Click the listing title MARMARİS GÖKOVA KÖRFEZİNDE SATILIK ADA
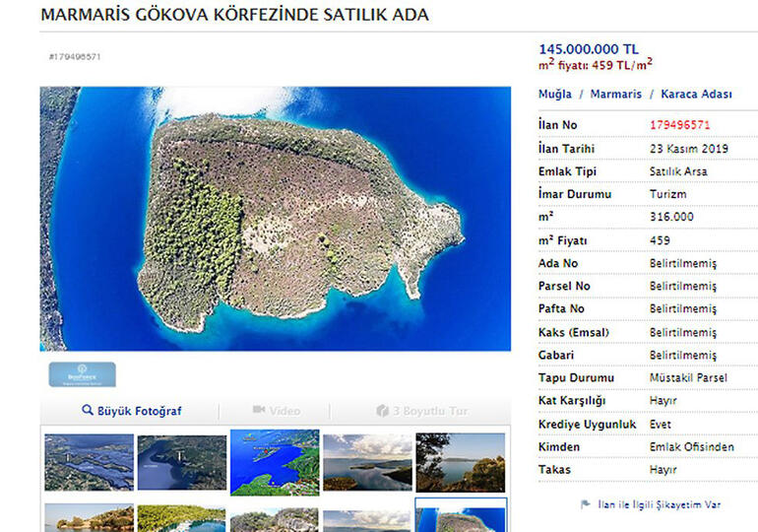The image size is (758, 532). click(x=235, y=15)
